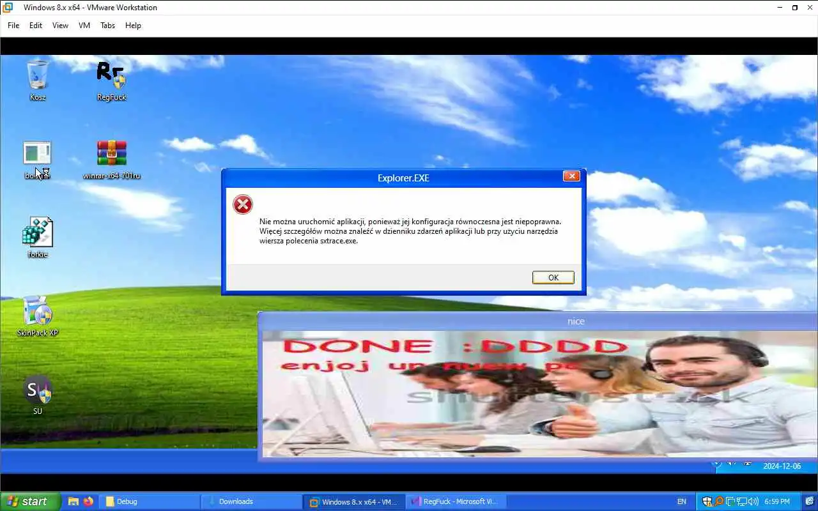Image resolution: width=818 pixels, height=511 pixels.
Task: Click the EN language indicator
Action: click(682, 501)
